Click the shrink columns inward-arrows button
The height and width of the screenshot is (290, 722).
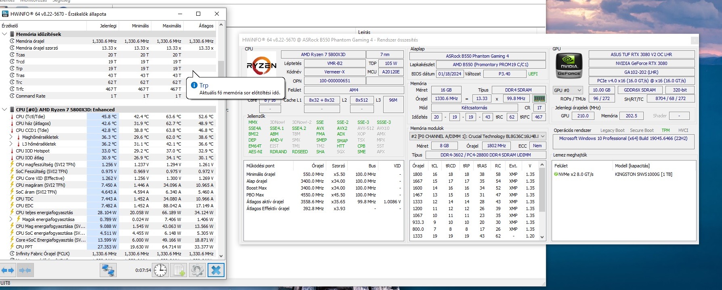[25, 270]
